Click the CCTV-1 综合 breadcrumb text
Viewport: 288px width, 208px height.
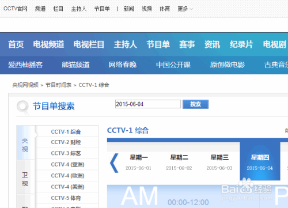(94, 85)
